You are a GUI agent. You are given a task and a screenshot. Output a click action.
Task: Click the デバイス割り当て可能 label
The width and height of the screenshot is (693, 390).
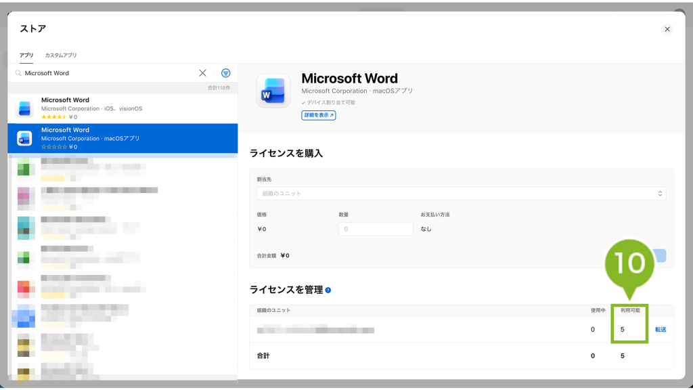[x=328, y=102]
